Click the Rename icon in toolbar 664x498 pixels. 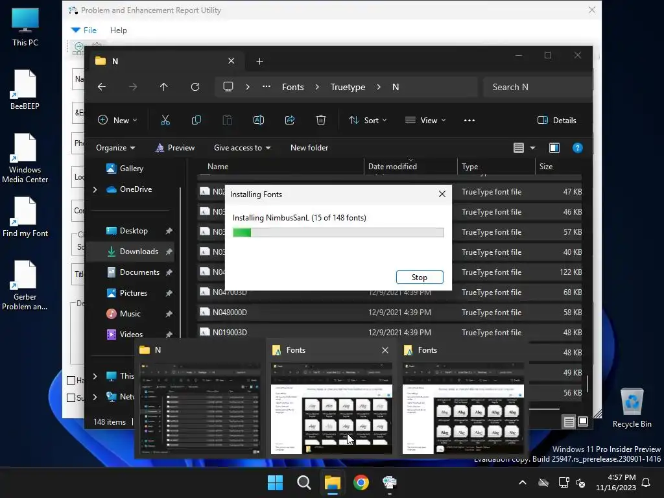point(258,120)
